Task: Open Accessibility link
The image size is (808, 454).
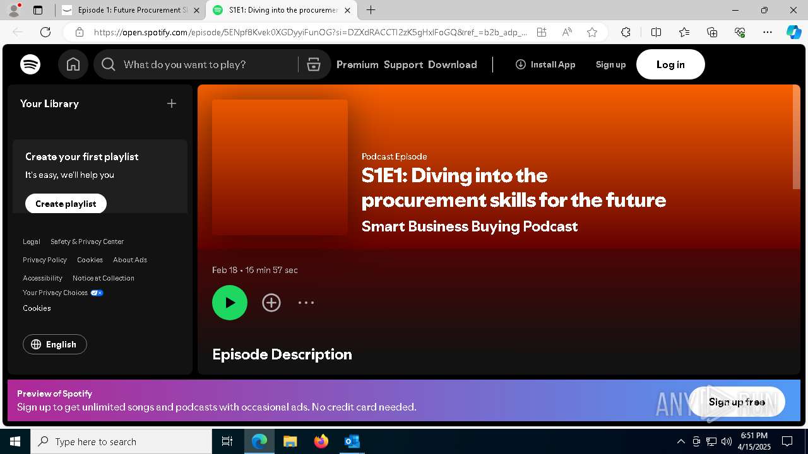Action: pyautogui.click(x=42, y=278)
